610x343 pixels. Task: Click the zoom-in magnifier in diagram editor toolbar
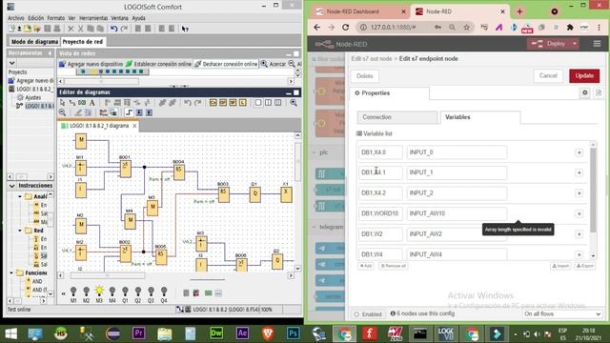click(294, 102)
